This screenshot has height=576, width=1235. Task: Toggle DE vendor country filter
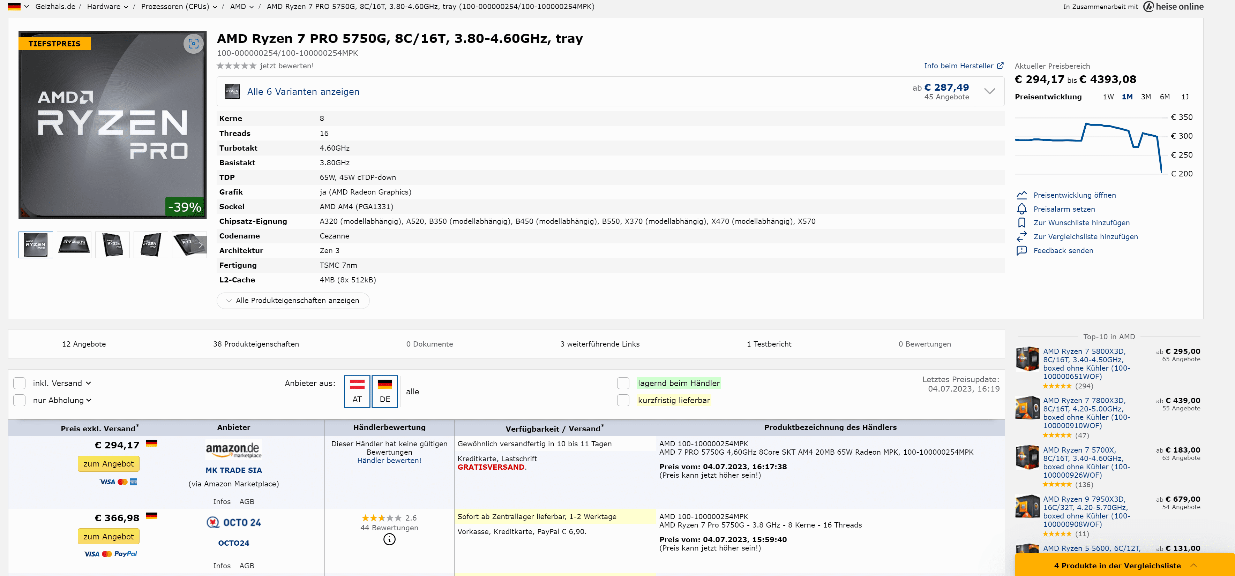(384, 392)
